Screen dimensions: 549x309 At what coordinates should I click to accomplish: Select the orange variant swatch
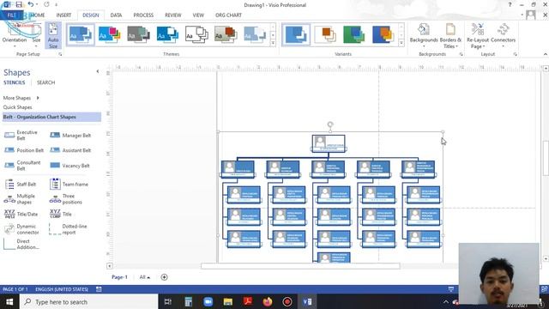click(325, 34)
